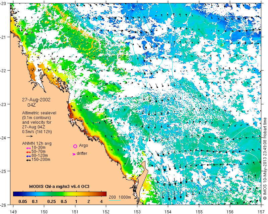Click the '1000m' isobath depth label
Screen dimensions: 268x214
125,197
